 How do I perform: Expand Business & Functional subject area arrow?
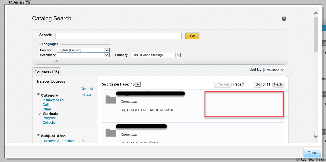83,141
